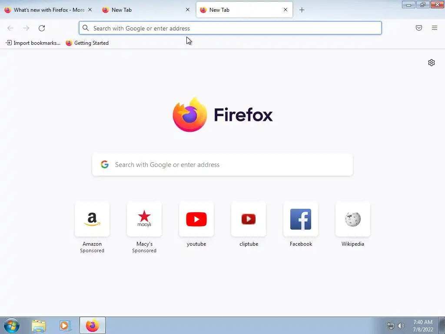This screenshot has width=445, height=334.
Task: Open the Facebook shortcut tile
Action: [301, 219]
